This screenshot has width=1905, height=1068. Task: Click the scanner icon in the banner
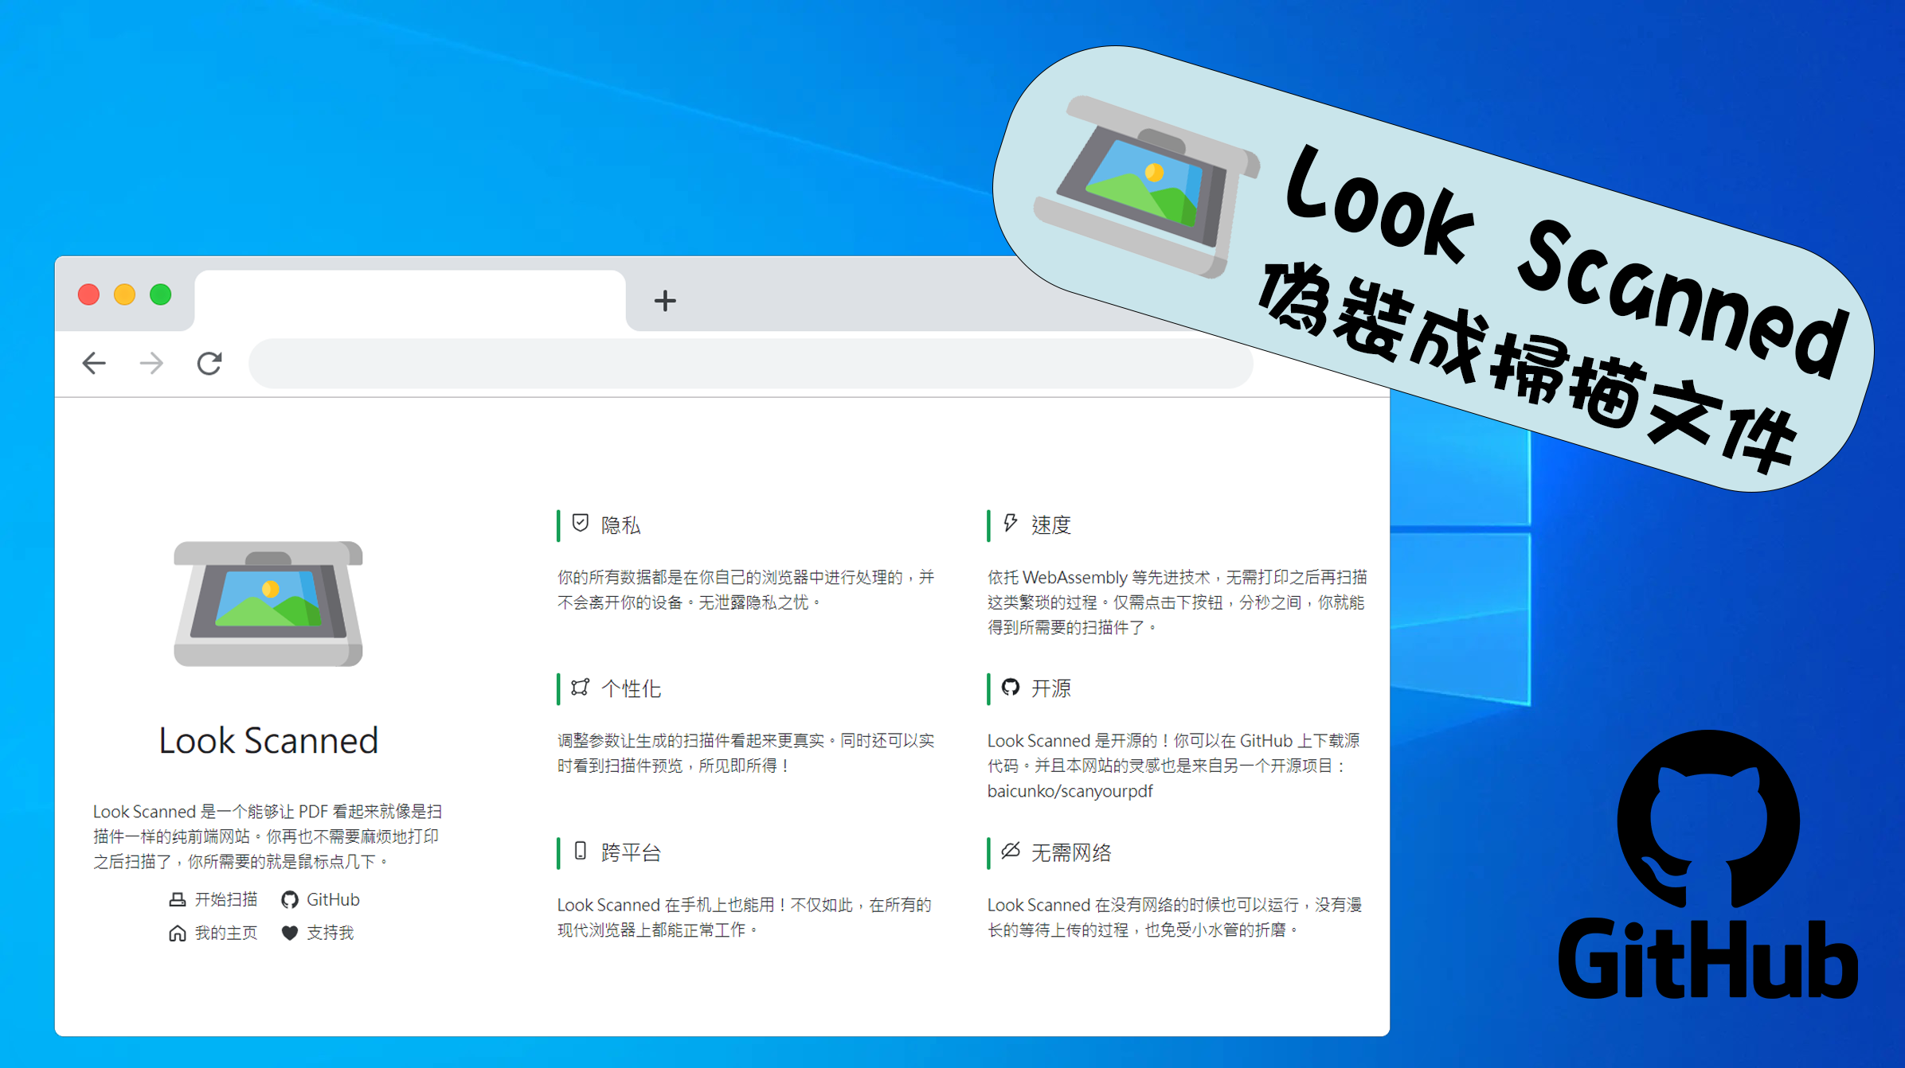pyautogui.click(x=1147, y=187)
